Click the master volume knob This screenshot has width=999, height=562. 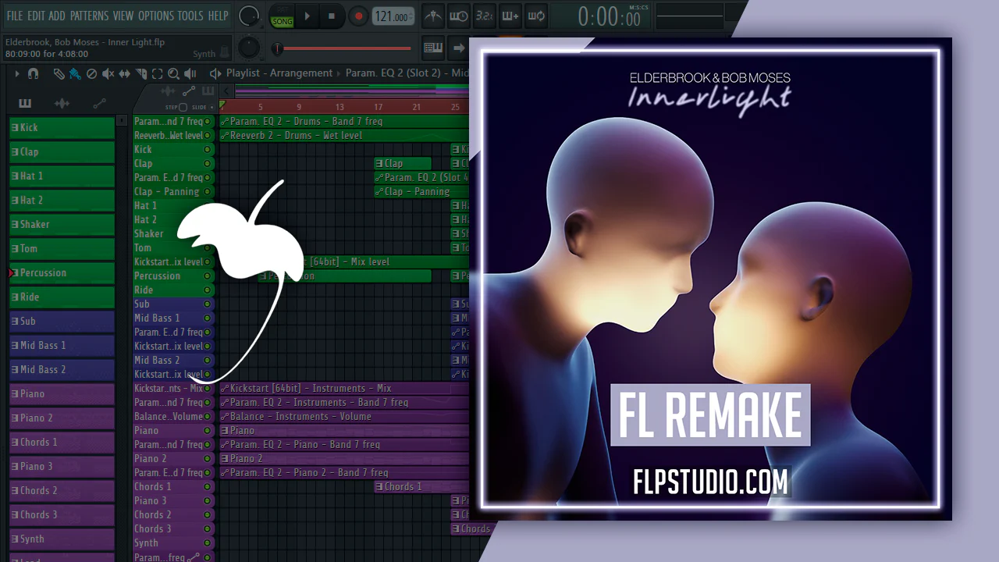pos(249,15)
